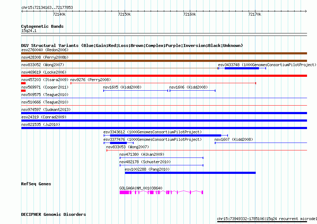Open the esv3377476 1000Genomes variant label
Screen dimensions: 317x224
pyautogui.click(x=152, y=139)
